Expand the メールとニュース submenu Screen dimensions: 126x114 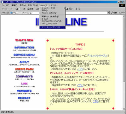53,8
